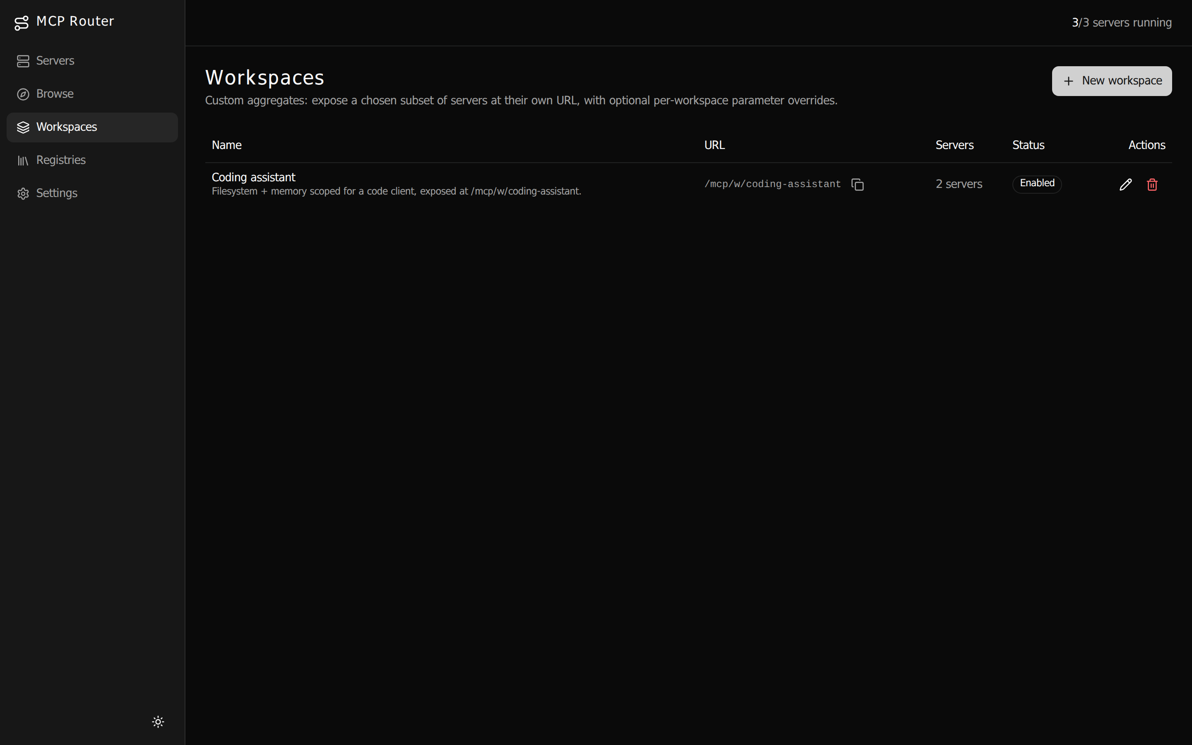1192x745 pixels.
Task: Go to Browse in the sidebar
Action: (92, 94)
